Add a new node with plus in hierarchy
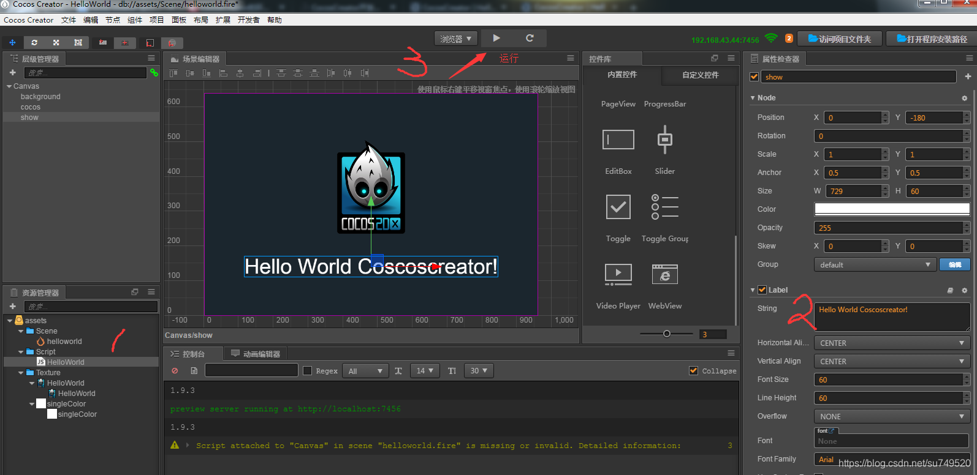This screenshot has height=475, width=977. click(x=12, y=72)
